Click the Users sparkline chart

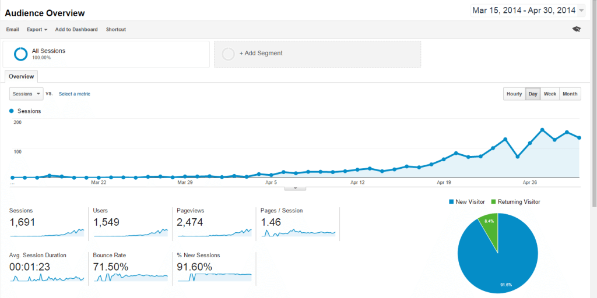pyautogui.click(x=131, y=232)
